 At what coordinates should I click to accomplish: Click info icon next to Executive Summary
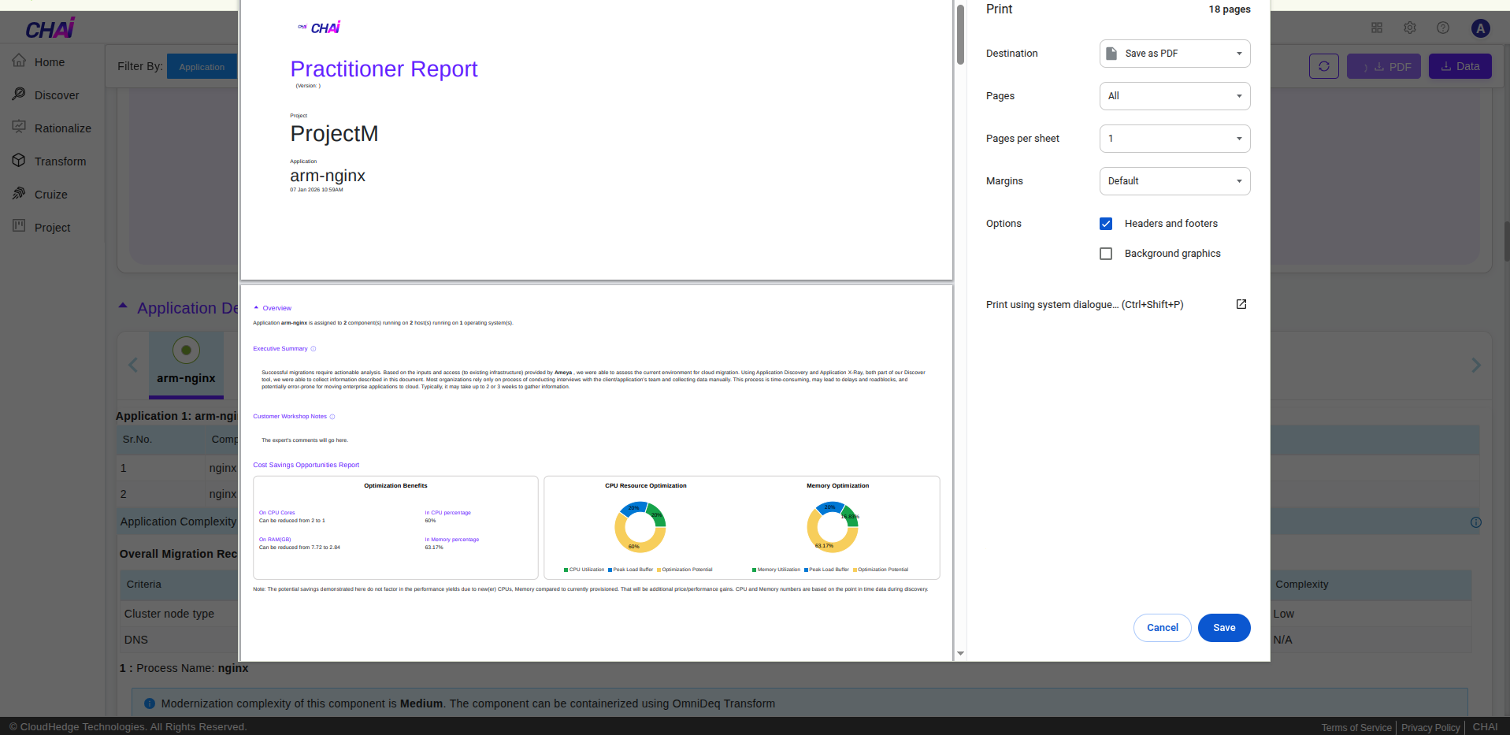[314, 349]
